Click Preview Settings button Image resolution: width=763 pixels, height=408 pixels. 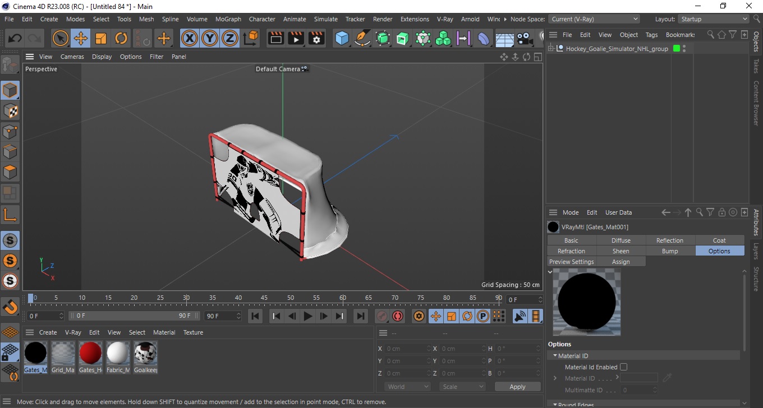571,262
